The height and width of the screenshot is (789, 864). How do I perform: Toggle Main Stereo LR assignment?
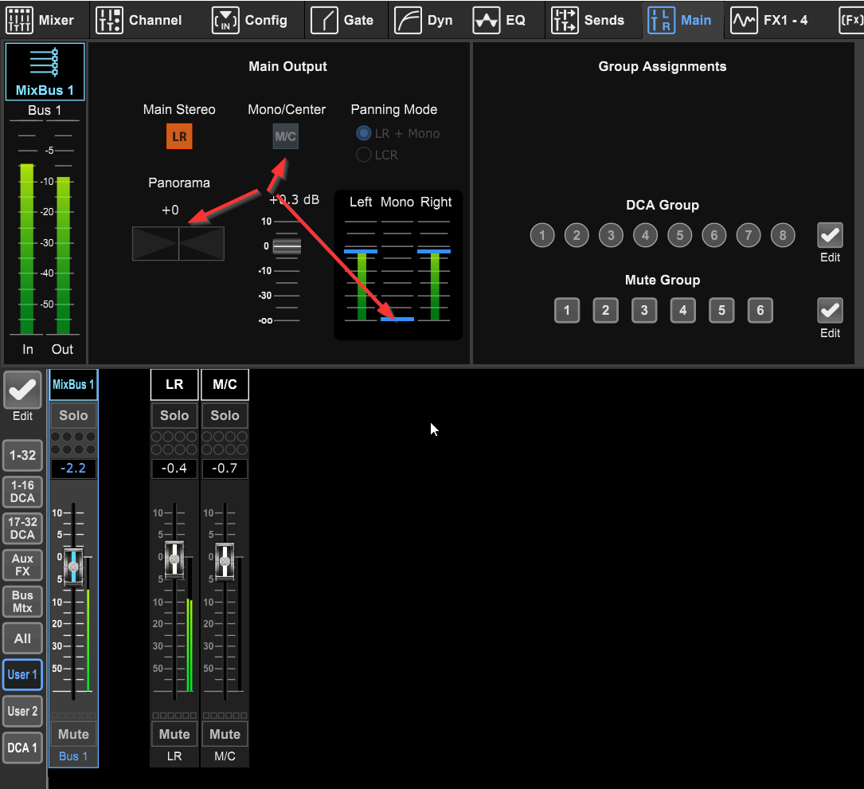pos(179,136)
